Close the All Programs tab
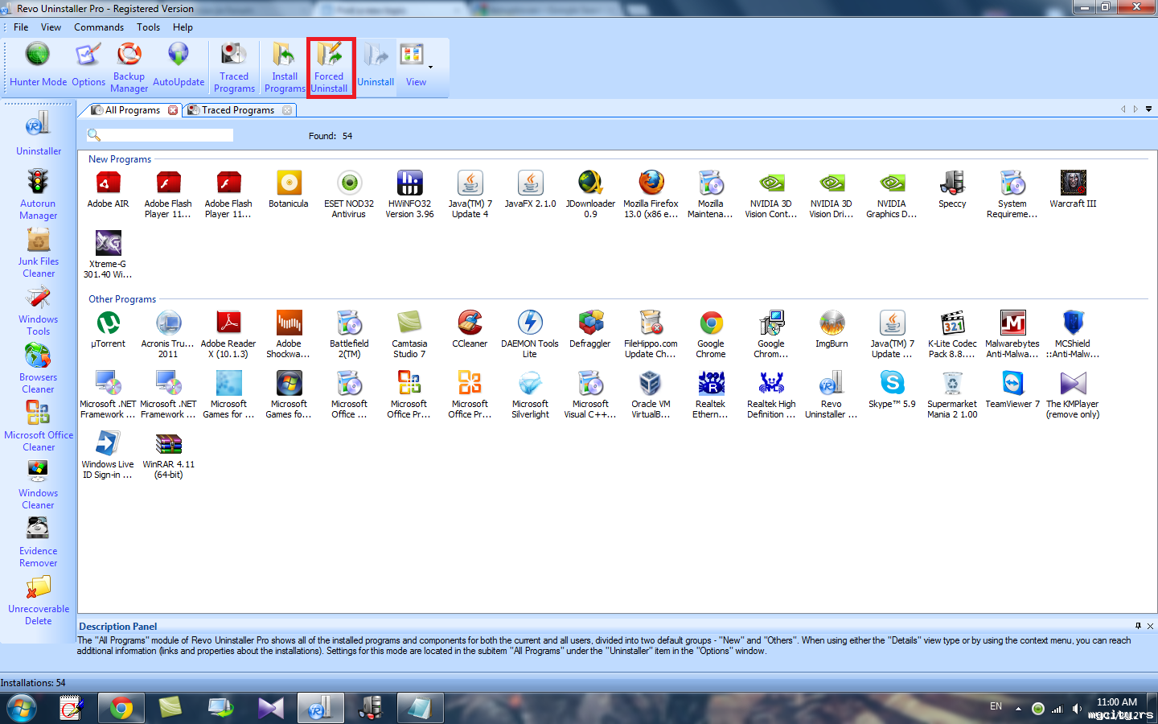Image resolution: width=1158 pixels, height=724 pixels. pos(173,110)
